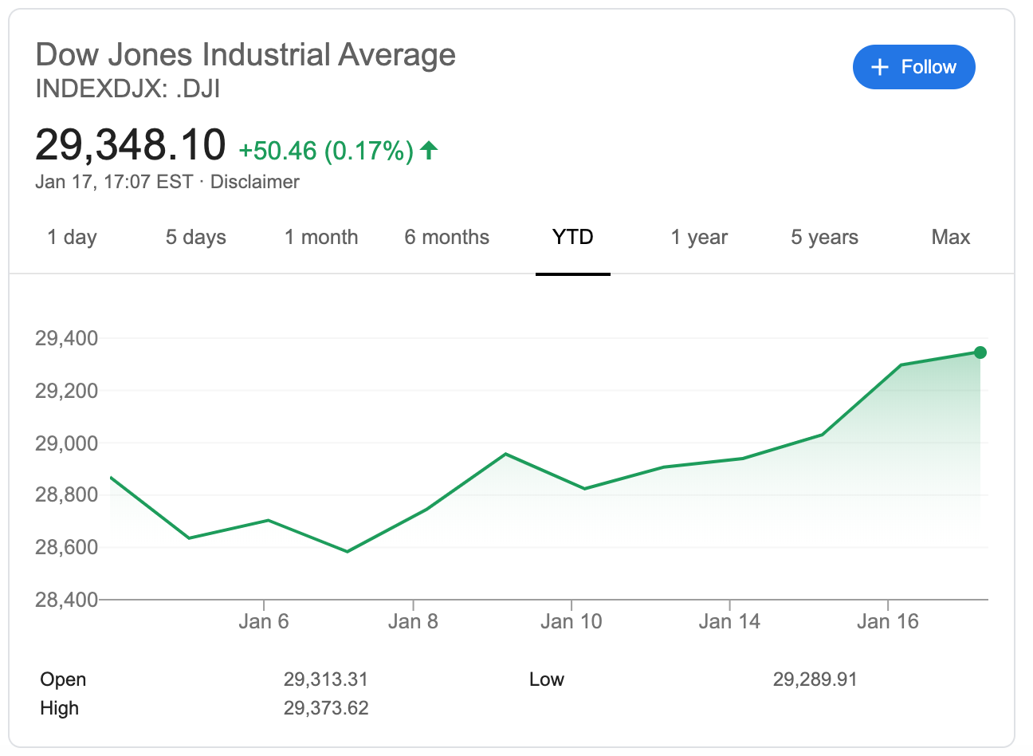Open the Disclaimer link
The image size is (1033, 756).
[255, 182]
